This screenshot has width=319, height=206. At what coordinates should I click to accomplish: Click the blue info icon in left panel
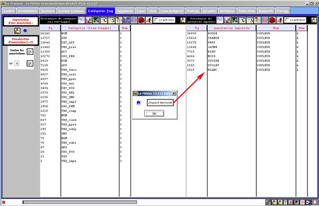[x=25, y=31]
